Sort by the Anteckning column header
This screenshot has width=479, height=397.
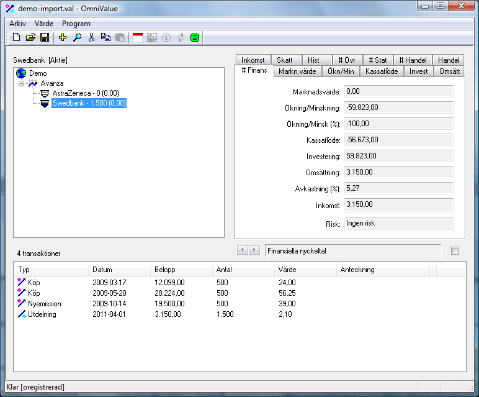pos(383,270)
